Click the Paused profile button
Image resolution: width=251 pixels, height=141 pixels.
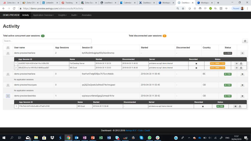coord(238,8)
